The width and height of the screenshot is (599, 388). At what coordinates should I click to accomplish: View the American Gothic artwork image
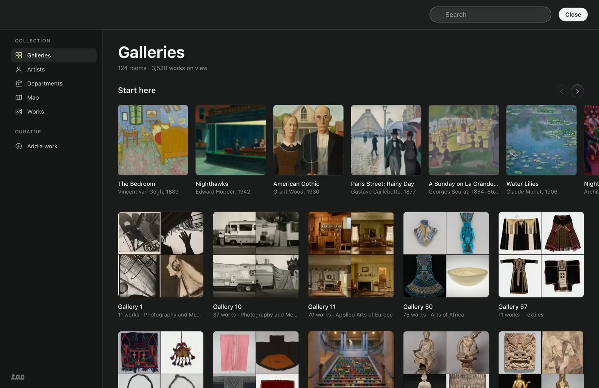(x=308, y=140)
